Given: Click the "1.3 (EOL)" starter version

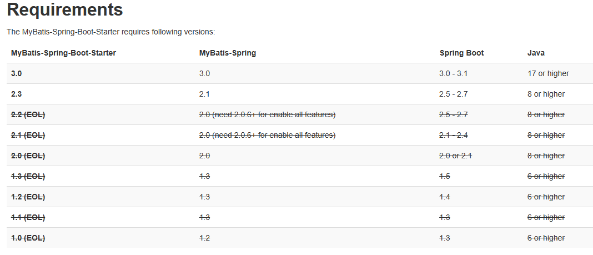Looking at the screenshot, I should 28,176.
